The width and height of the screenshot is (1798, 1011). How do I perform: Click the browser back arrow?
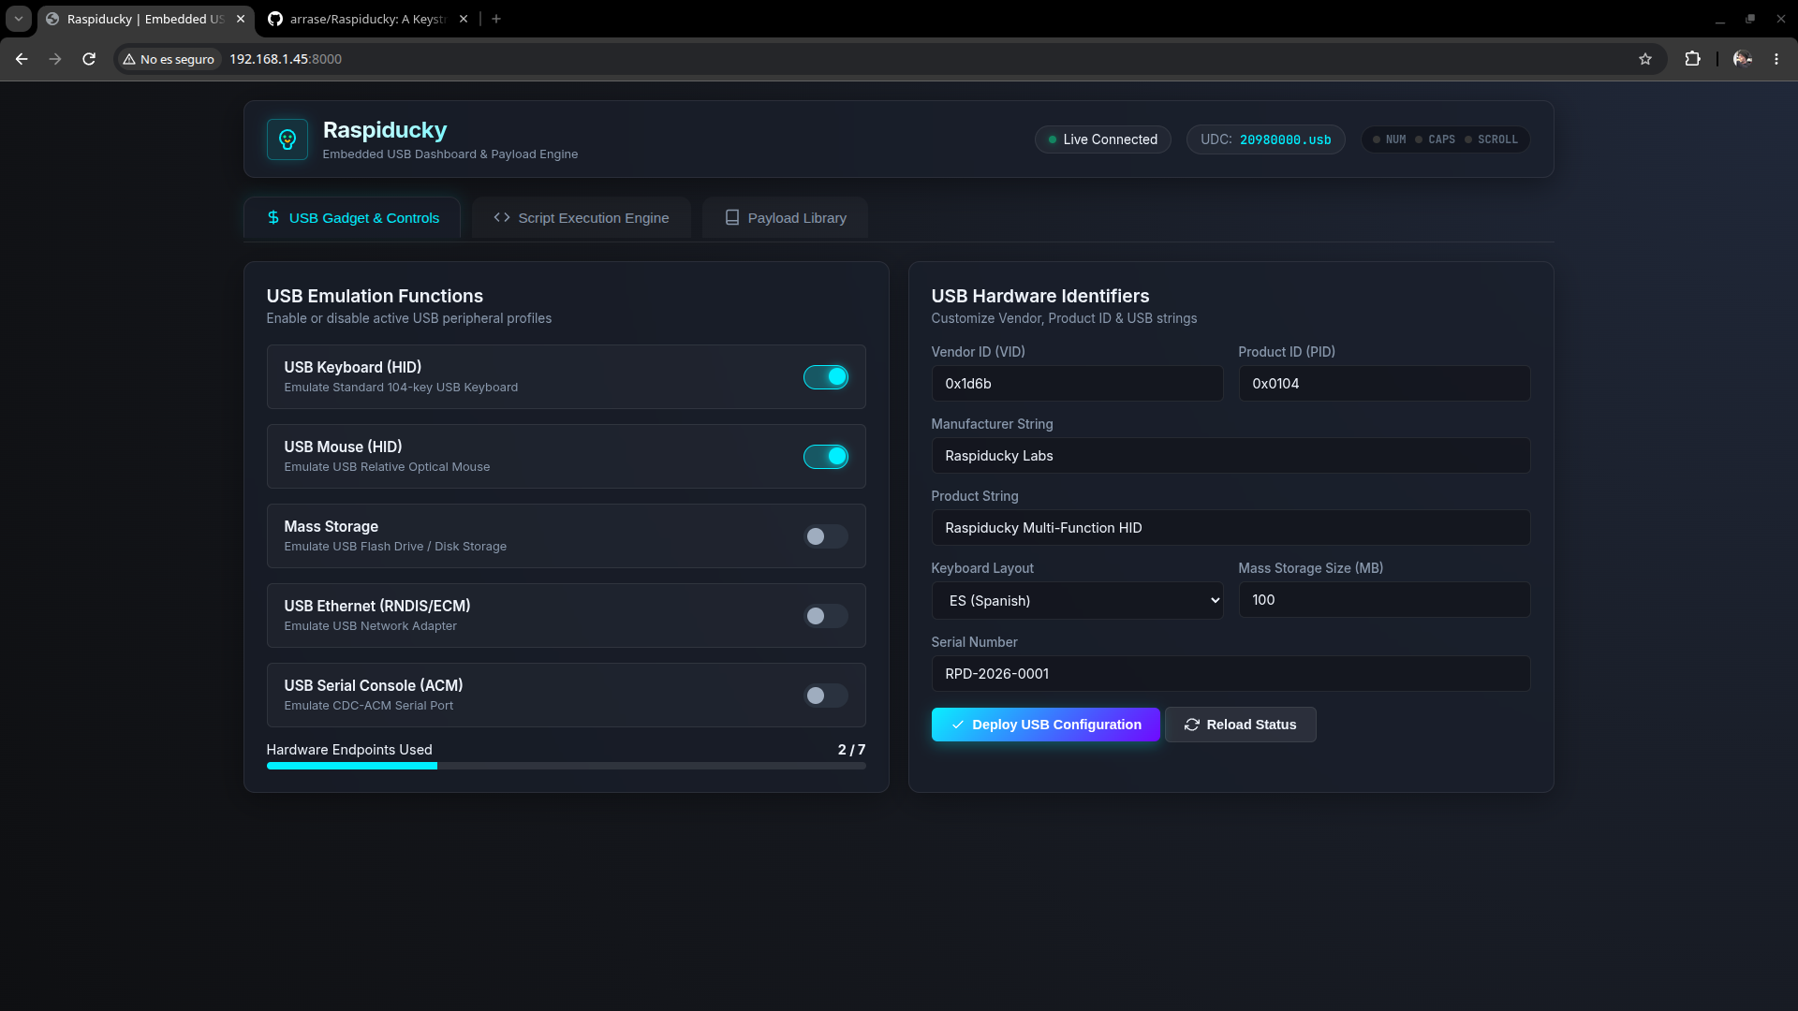22,59
